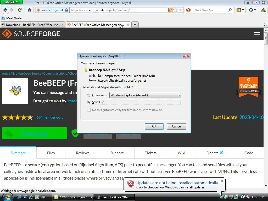Confirm the download with OK

pos(154,126)
